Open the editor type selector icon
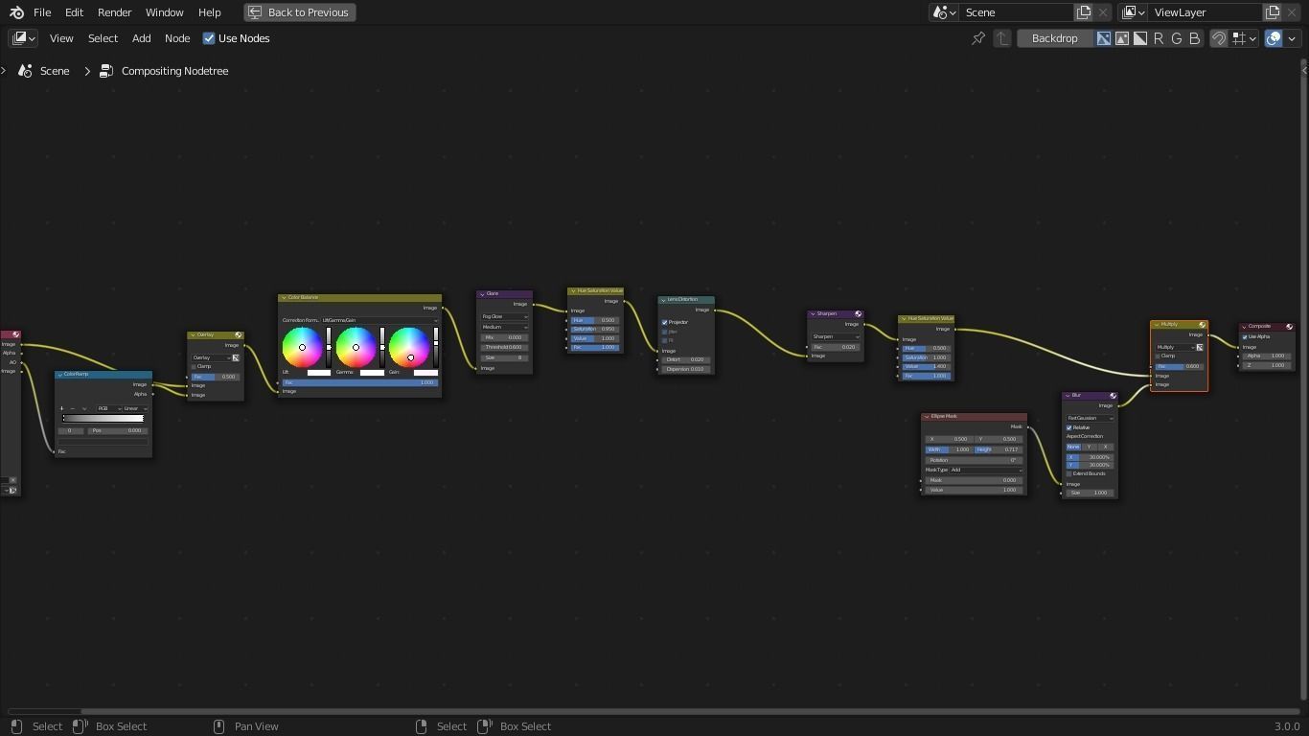Image resolution: width=1309 pixels, height=736 pixels. (24, 38)
